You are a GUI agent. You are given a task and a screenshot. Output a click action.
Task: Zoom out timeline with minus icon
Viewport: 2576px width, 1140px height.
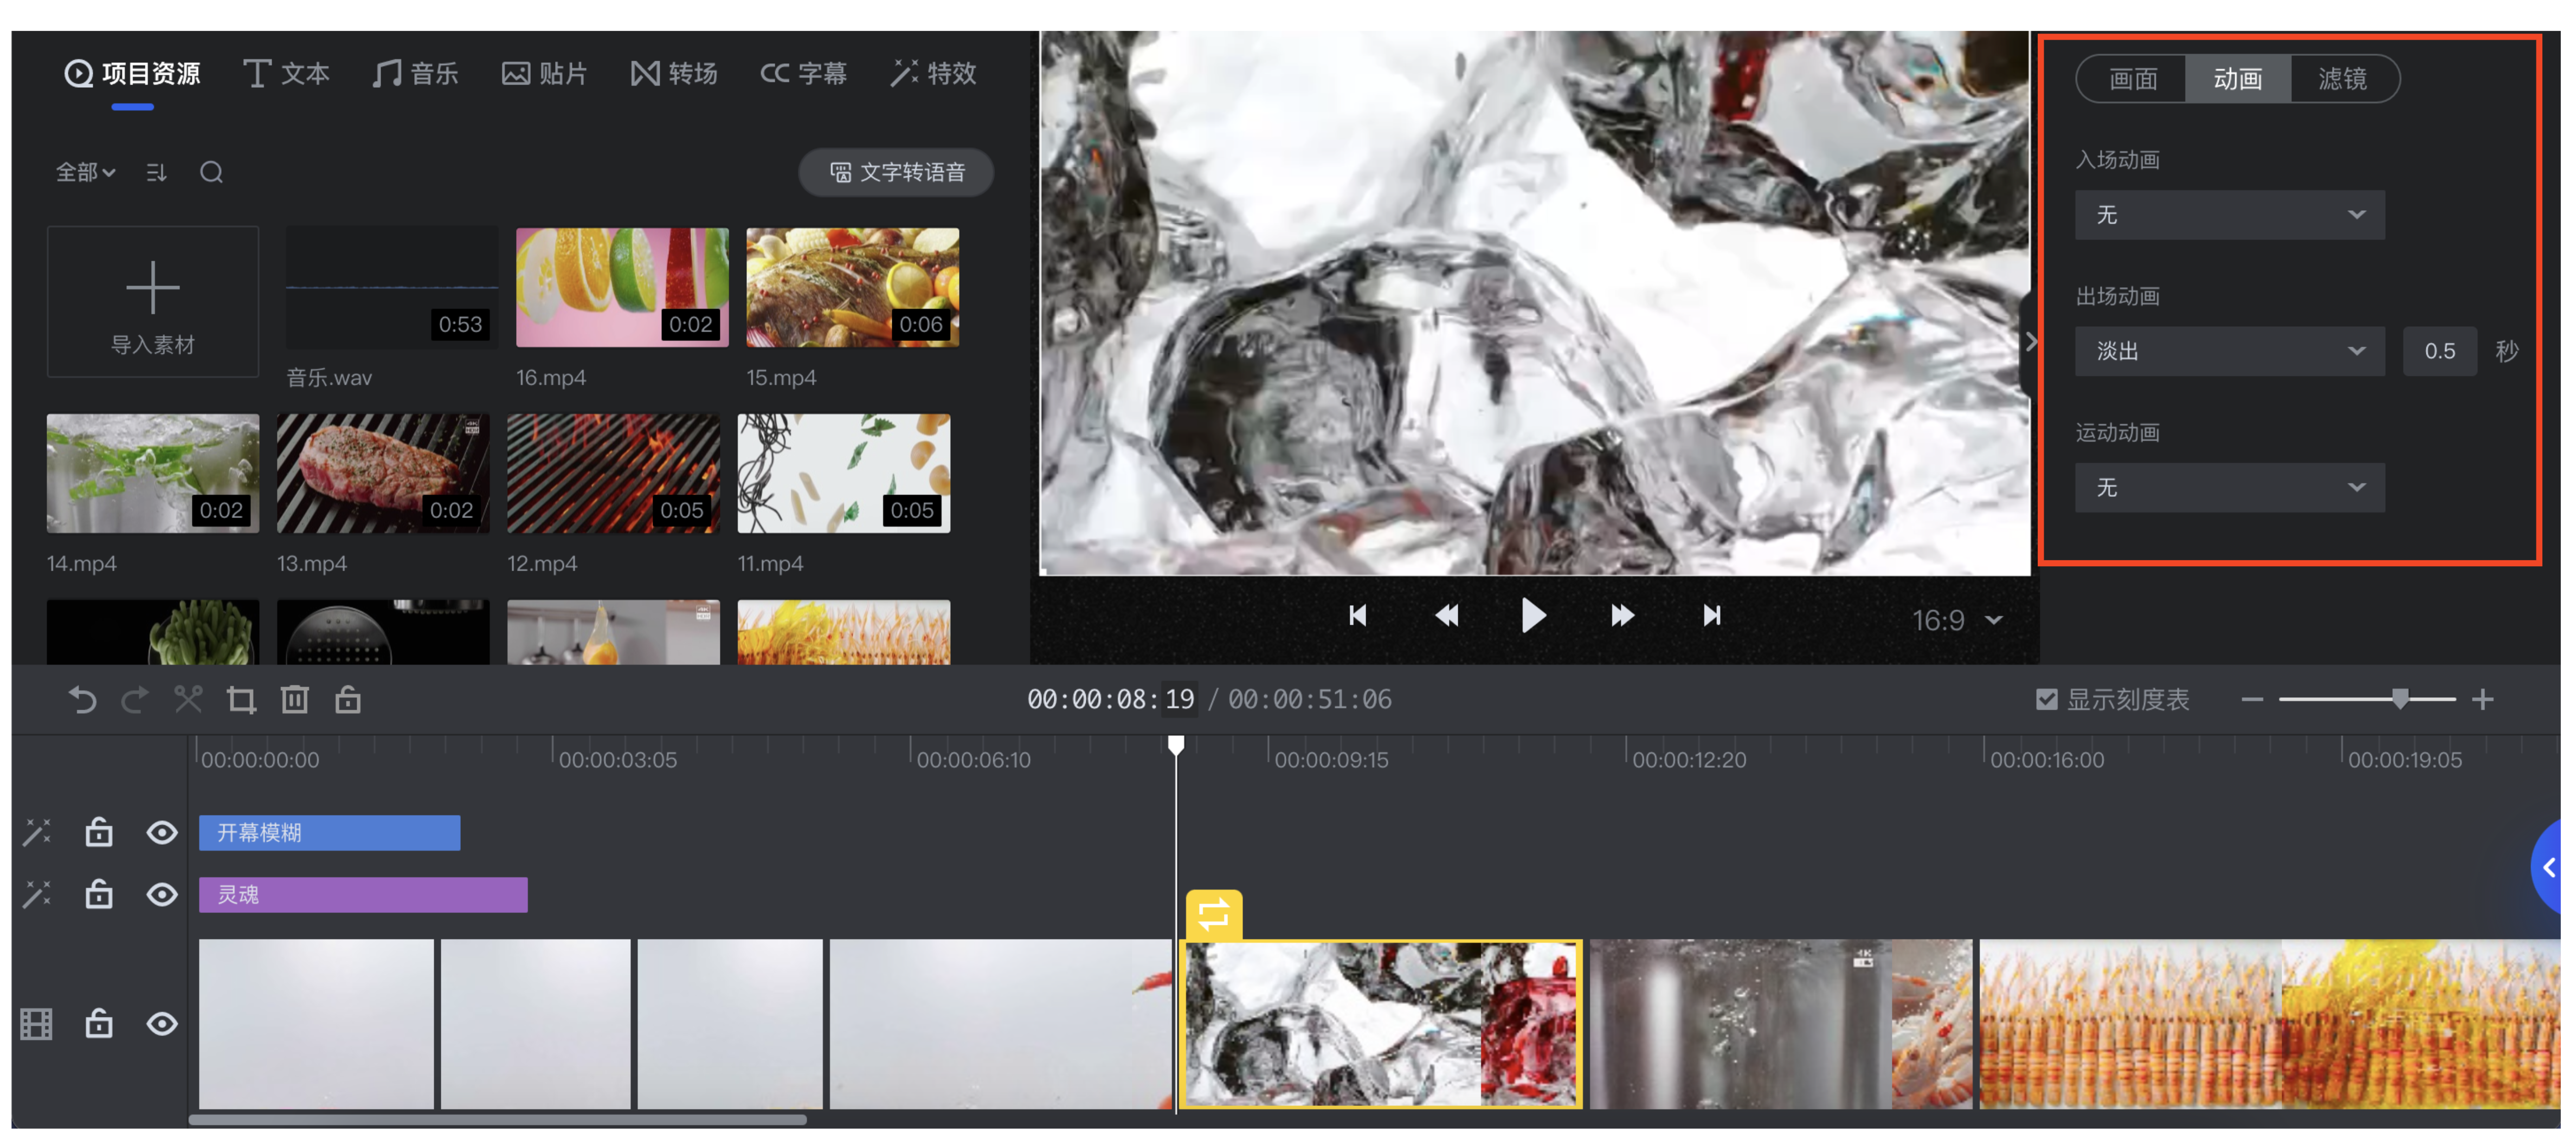click(2252, 699)
